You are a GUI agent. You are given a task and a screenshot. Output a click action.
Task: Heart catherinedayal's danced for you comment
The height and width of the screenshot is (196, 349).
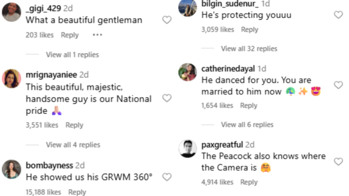[x=339, y=85]
